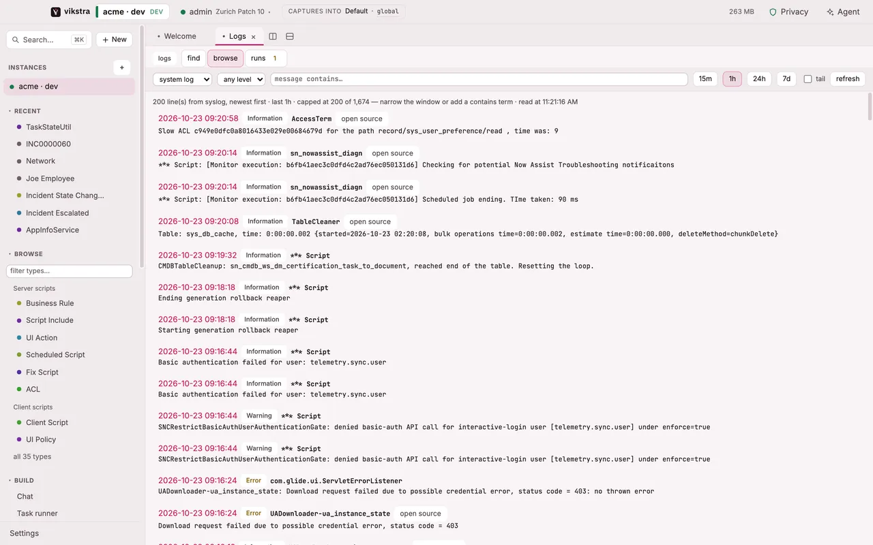Add a new instance with plus button
The width and height of the screenshot is (873, 545).
(x=121, y=67)
